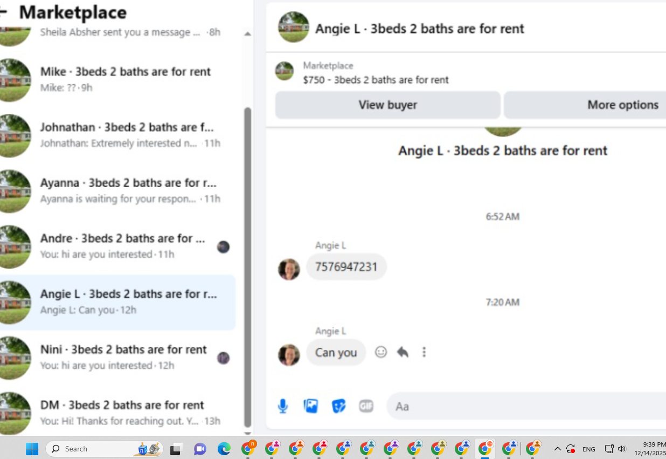Open the GIF picker icon
The height and width of the screenshot is (459, 666).
pyautogui.click(x=366, y=406)
